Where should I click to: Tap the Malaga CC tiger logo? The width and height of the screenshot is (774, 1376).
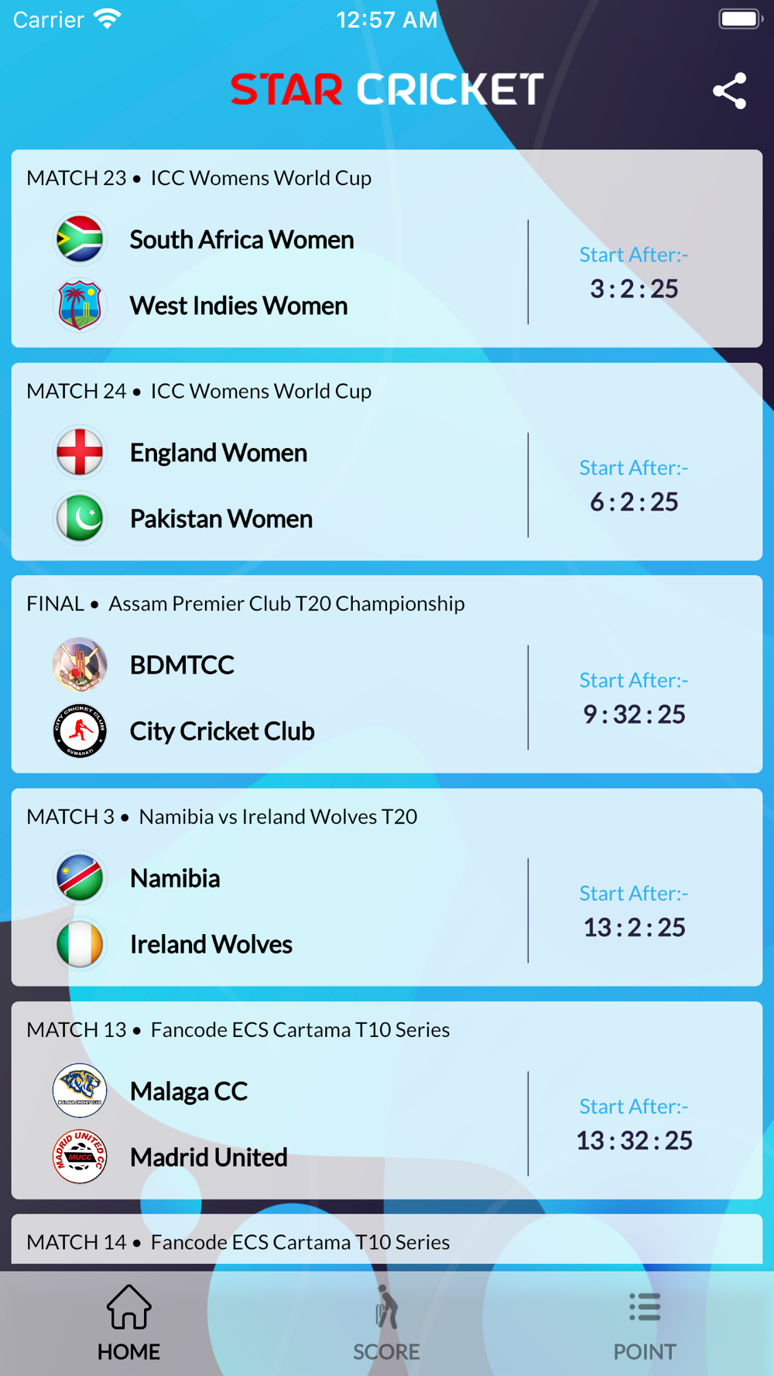[80, 1090]
